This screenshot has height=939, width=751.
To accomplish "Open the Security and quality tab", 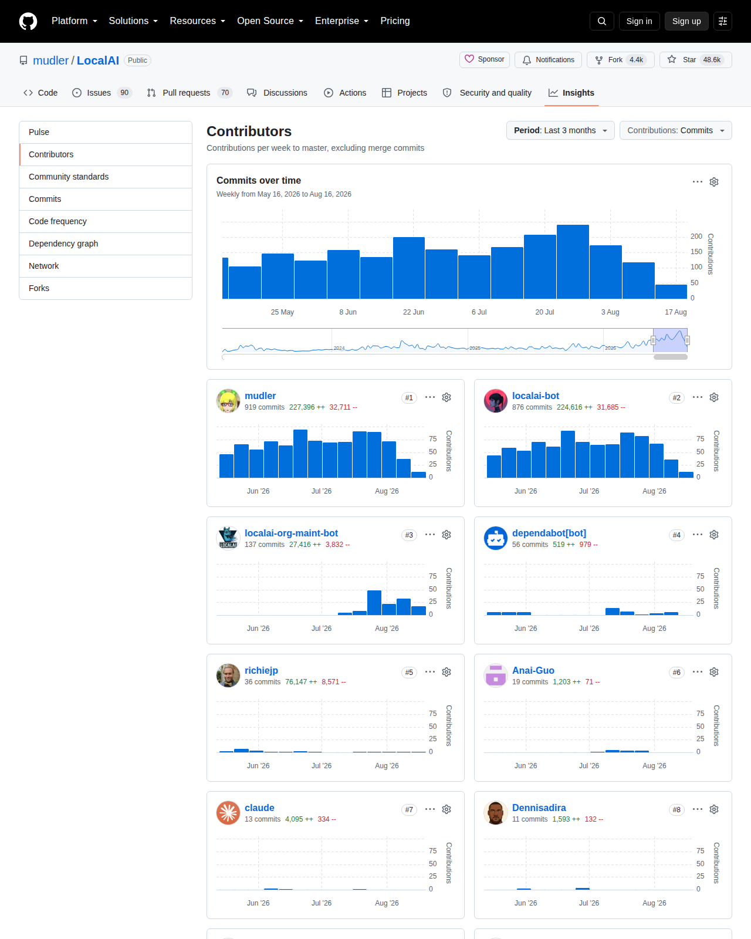I will [x=487, y=93].
